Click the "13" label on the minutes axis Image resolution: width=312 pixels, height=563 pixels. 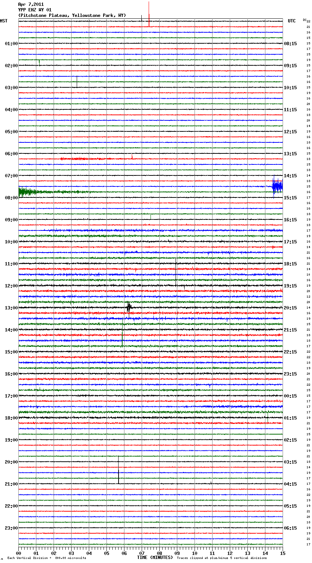(x=247, y=553)
